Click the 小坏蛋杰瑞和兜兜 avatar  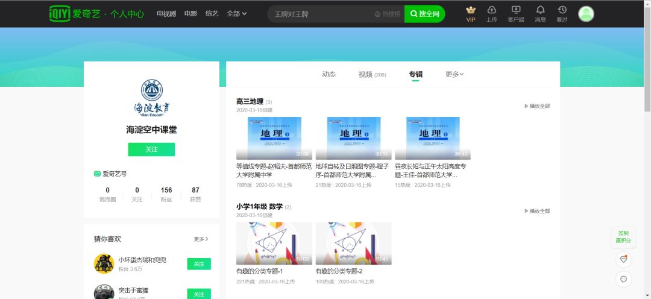[104, 263]
